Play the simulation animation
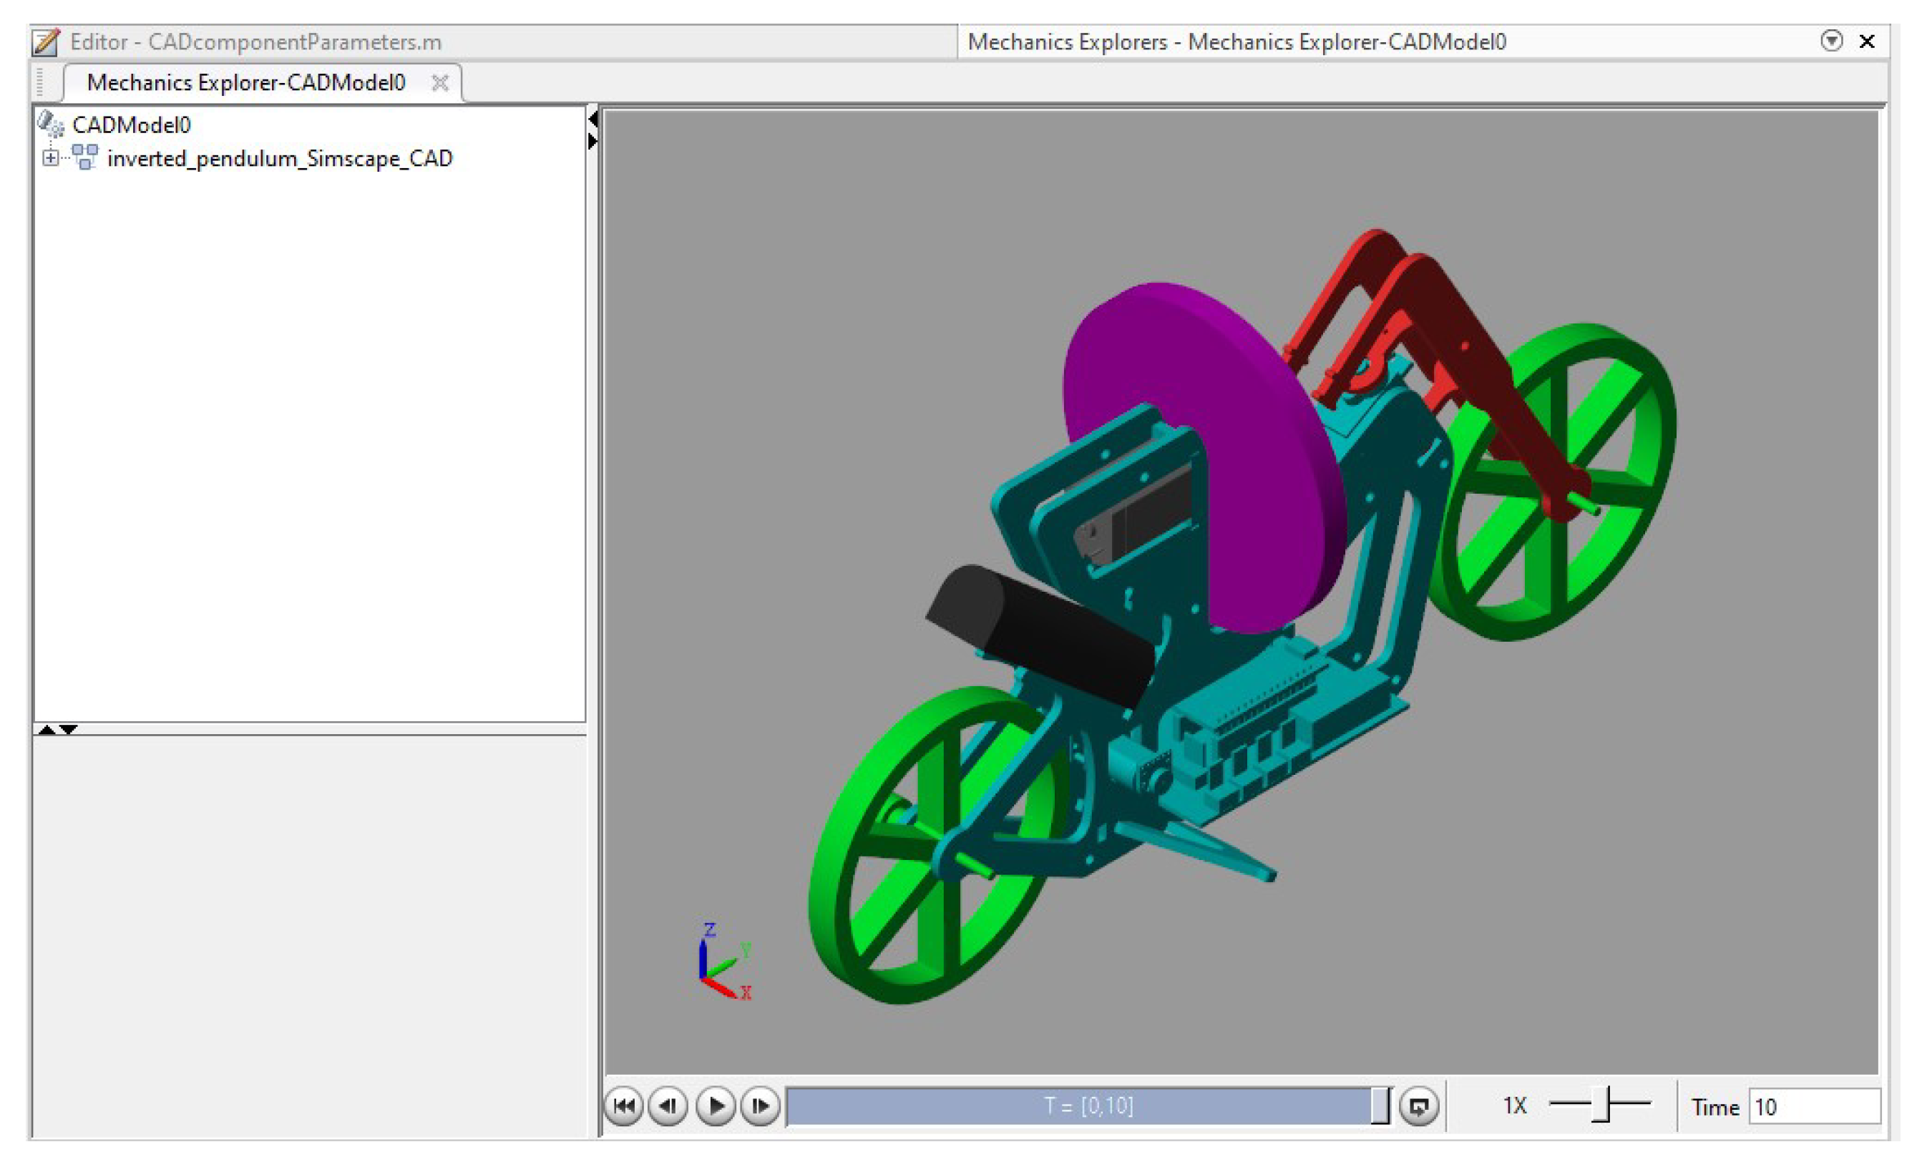 (x=716, y=1105)
